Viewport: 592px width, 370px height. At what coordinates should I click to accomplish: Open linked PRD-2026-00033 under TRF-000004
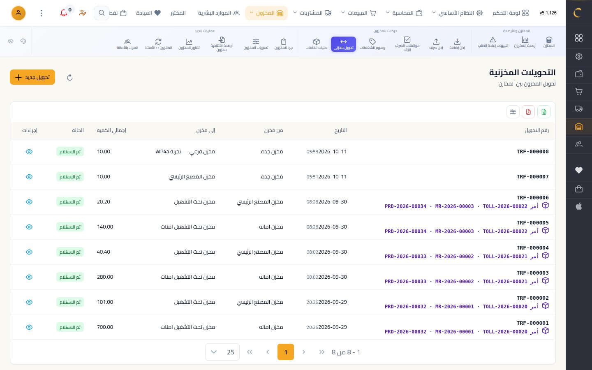(x=405, y=257)
